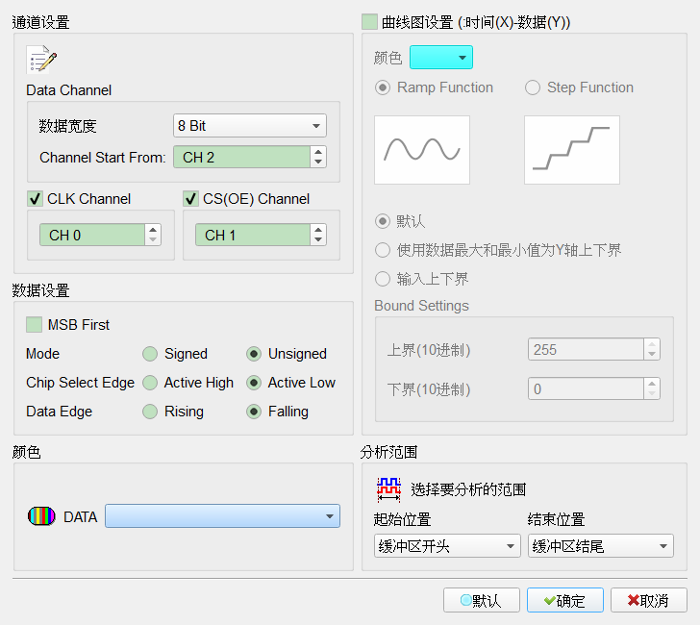Set data edge to Falling

[254, 412]
